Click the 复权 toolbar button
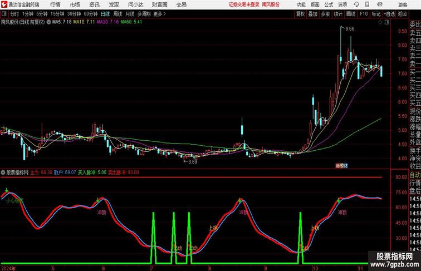 point(300,14)
